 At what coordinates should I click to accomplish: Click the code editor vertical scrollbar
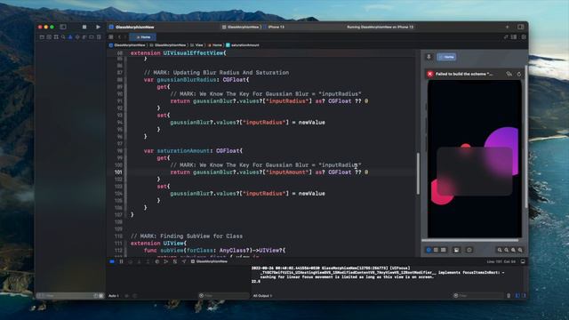418,173
